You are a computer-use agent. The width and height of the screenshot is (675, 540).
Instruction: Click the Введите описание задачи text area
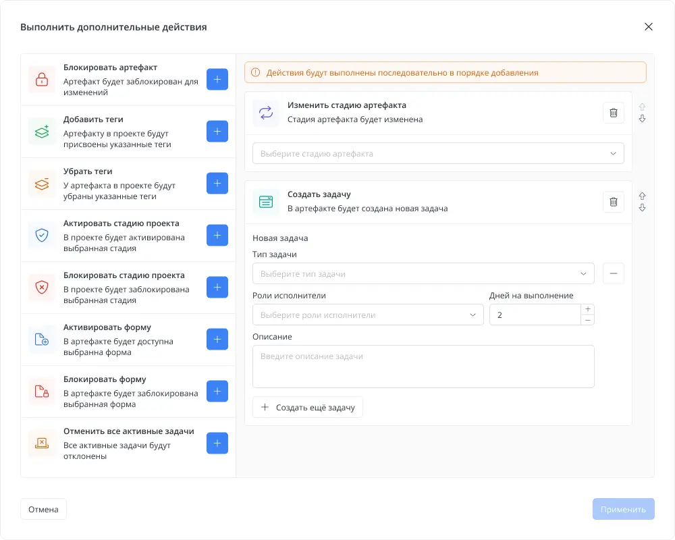424,367
